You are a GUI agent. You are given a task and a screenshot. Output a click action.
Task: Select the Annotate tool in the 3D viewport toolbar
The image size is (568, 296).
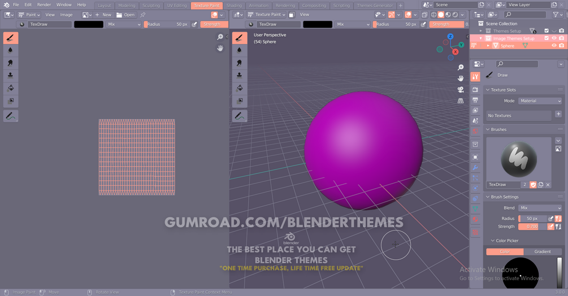(240, 116)
